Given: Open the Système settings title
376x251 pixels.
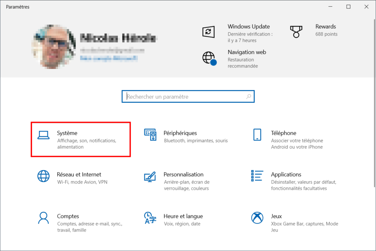Looking at the screenshot, I should pos(67,133).
